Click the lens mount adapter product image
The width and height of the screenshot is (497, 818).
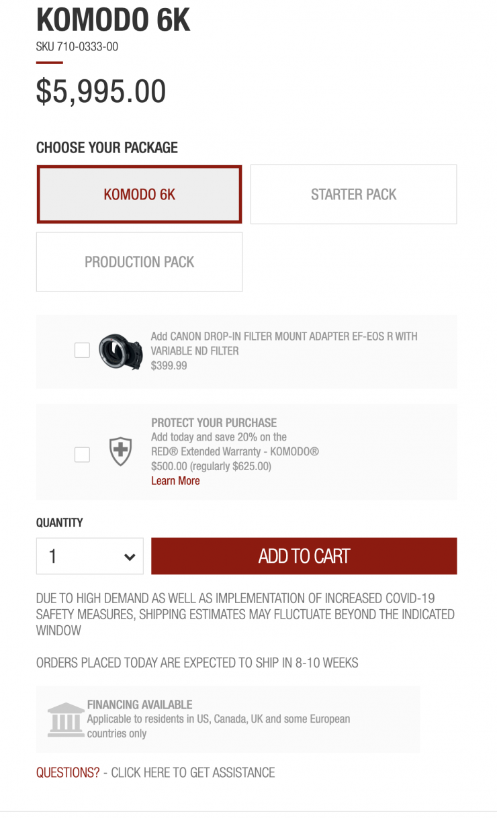point(121,352)
